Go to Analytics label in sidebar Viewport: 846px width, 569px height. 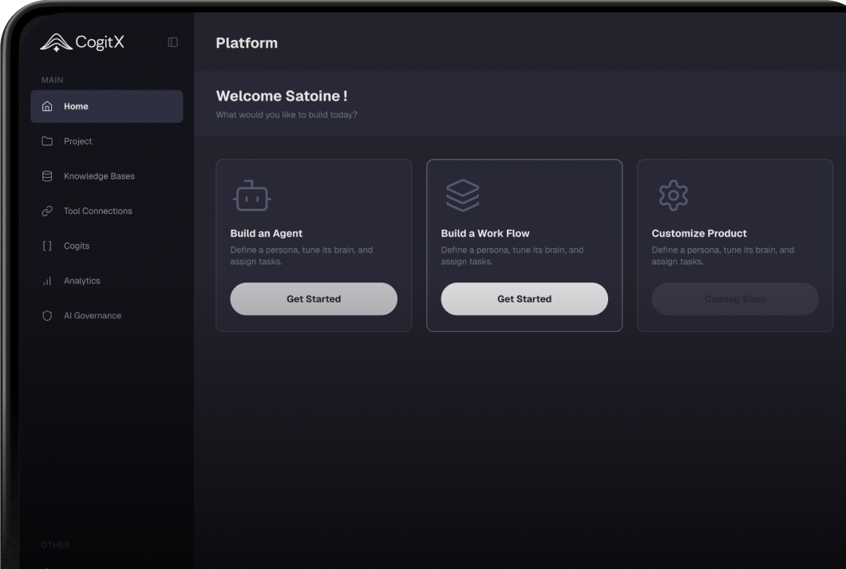[82, 281]
